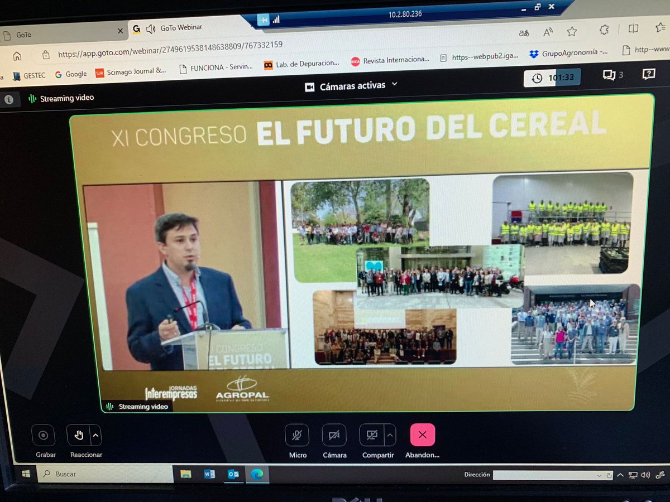Open the volume tray icon

tap(646, 475)
